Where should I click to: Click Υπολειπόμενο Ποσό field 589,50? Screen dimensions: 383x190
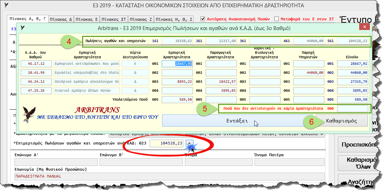click(x=177, y=100)
